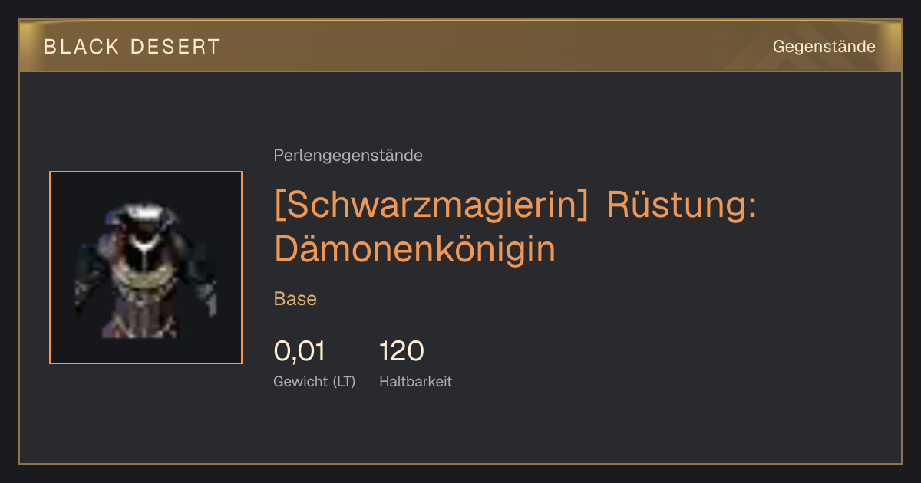Click the word Rüstung in the title
The height and width of the screenshot is (483, 921).
tap(681, 206)
